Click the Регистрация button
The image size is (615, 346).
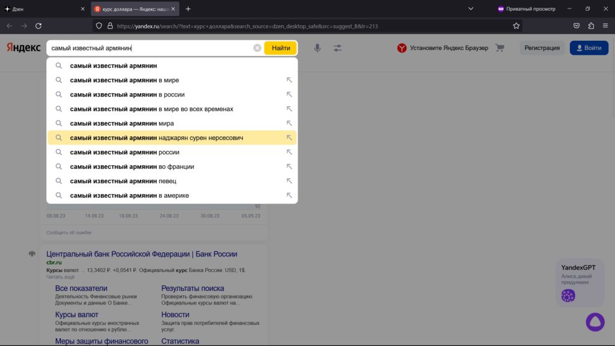point(542,48)
